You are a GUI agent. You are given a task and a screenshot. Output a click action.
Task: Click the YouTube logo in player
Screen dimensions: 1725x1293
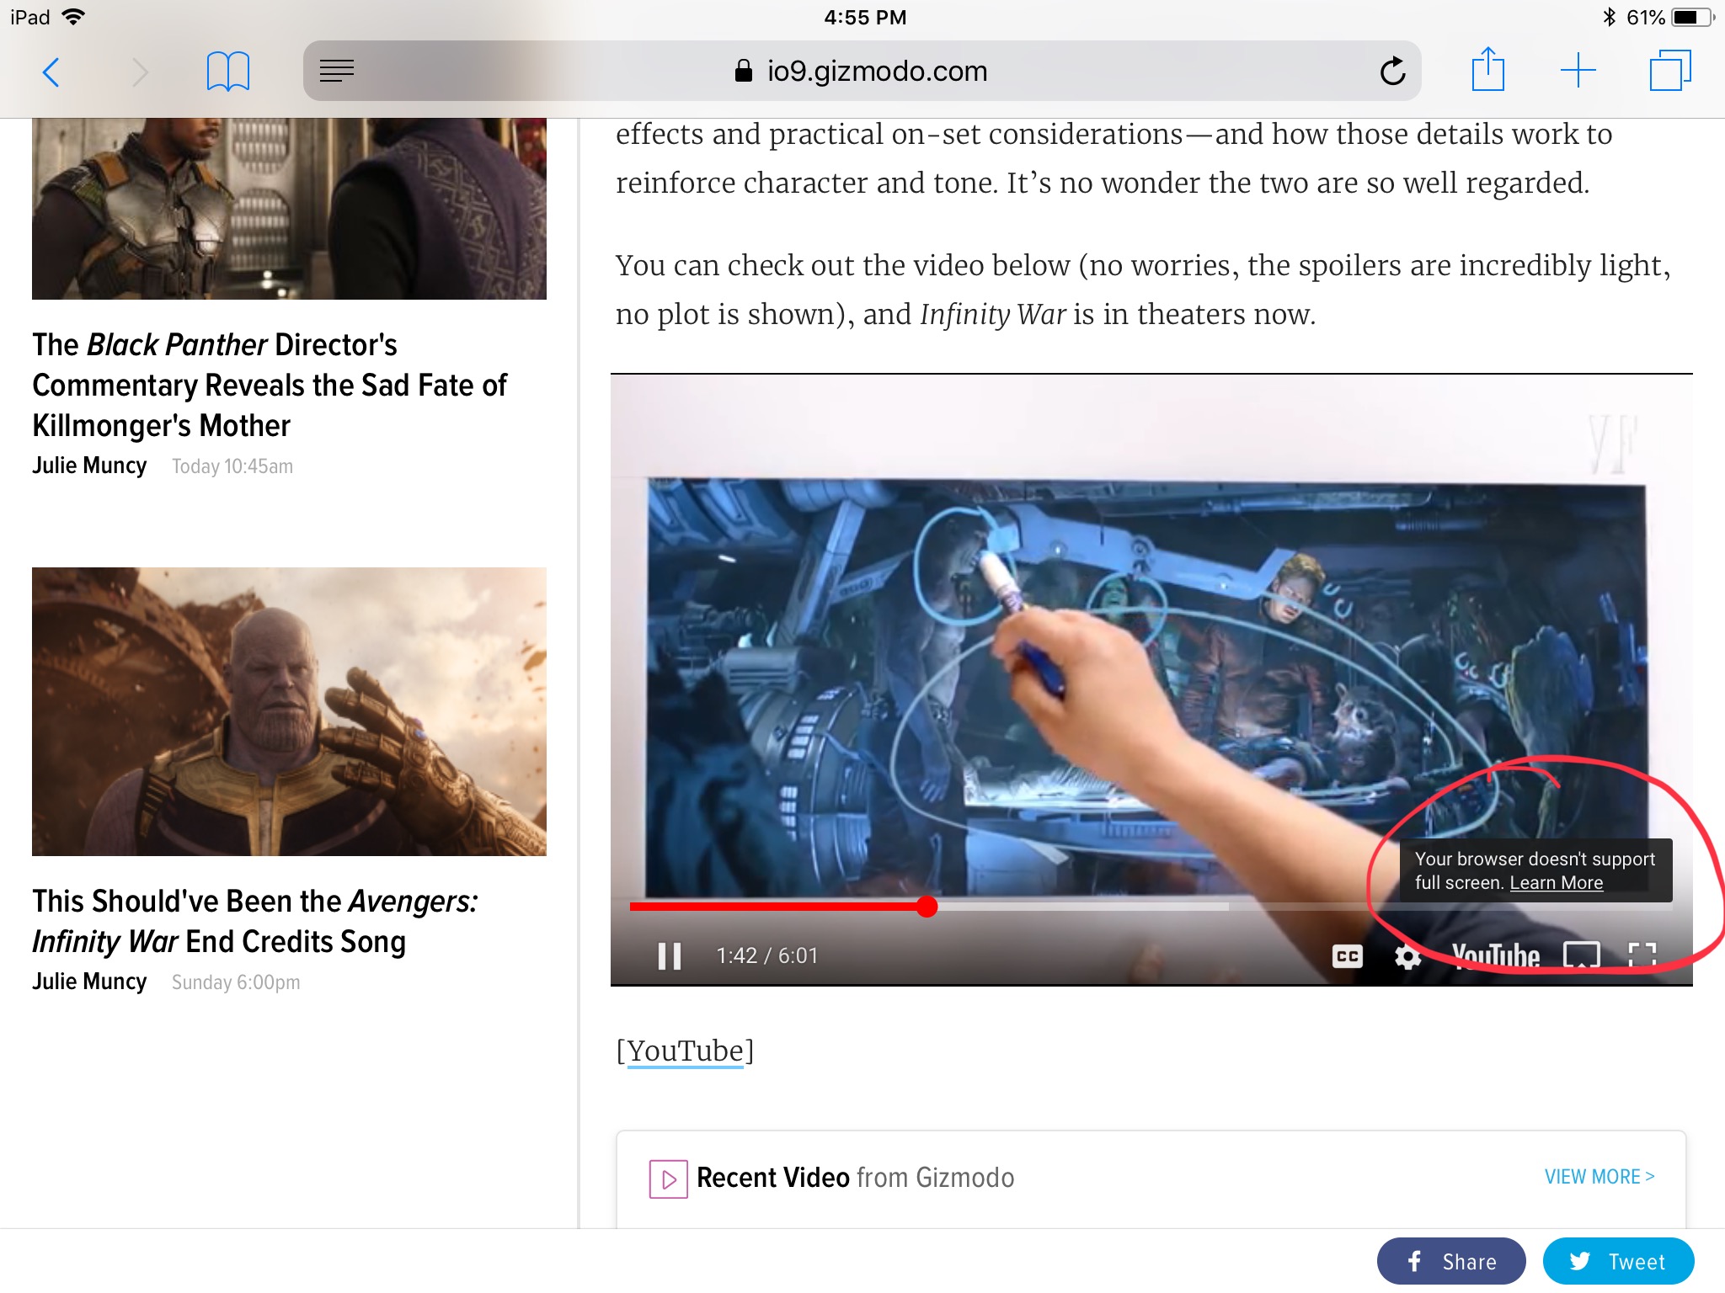click(x=1495, y=956)
